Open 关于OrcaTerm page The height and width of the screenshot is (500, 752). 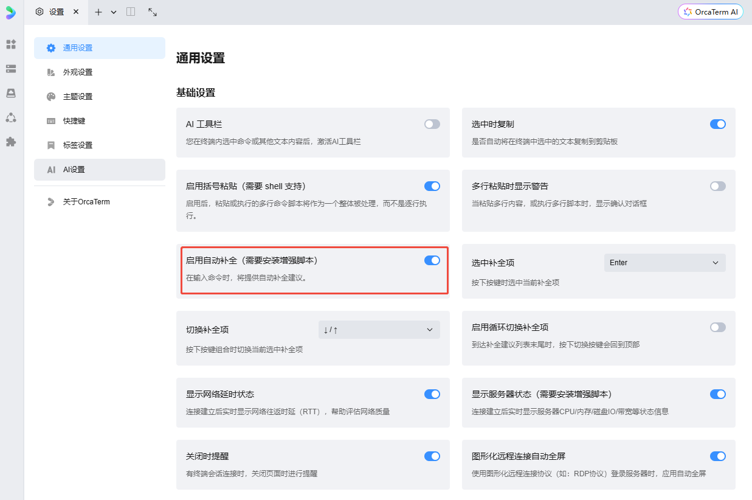86,202
